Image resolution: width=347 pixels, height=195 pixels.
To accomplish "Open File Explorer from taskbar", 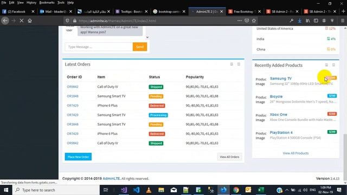I will coord(161,190).
